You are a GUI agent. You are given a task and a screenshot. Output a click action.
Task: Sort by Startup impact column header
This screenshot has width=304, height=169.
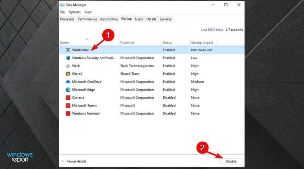202,43
